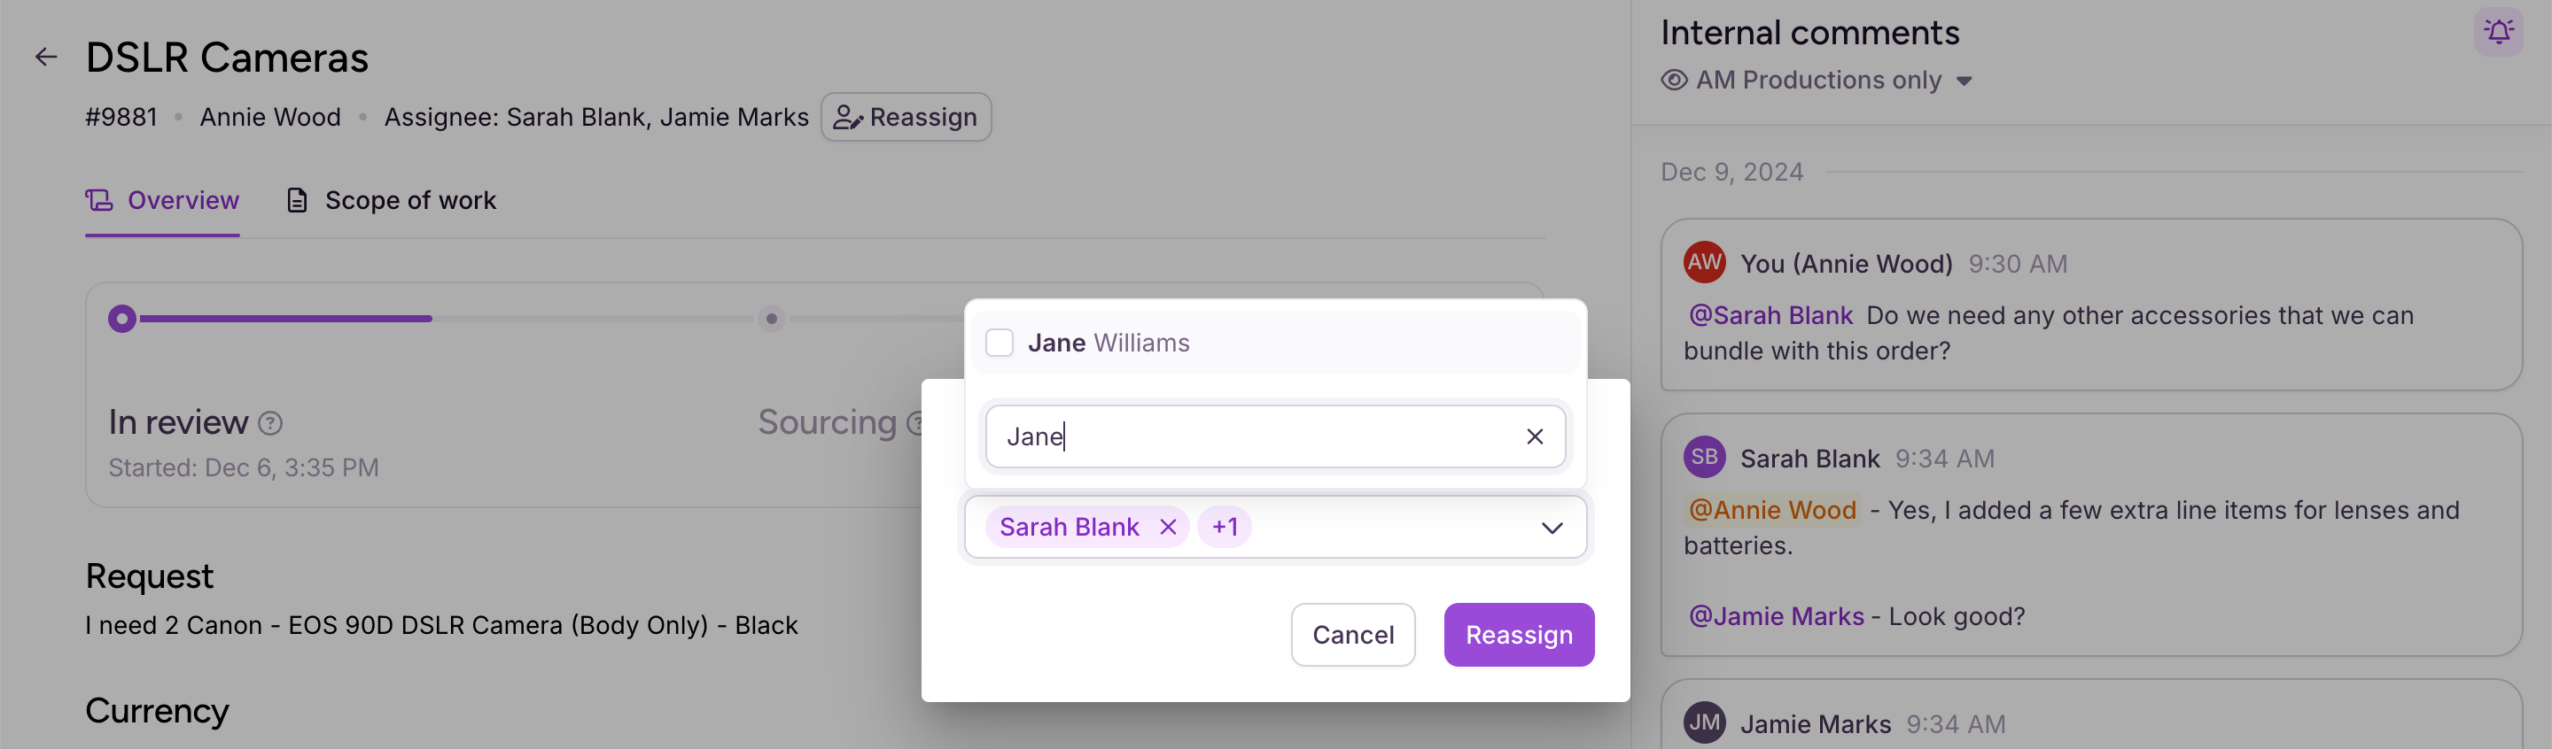Screen dimensions: 2552x749
Task: Expand the assignee selector chevron
Action: (1552, 529)
